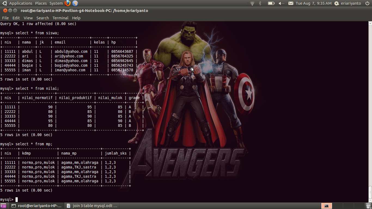
Task: Open the Places menu
Action: click(41, 3)
